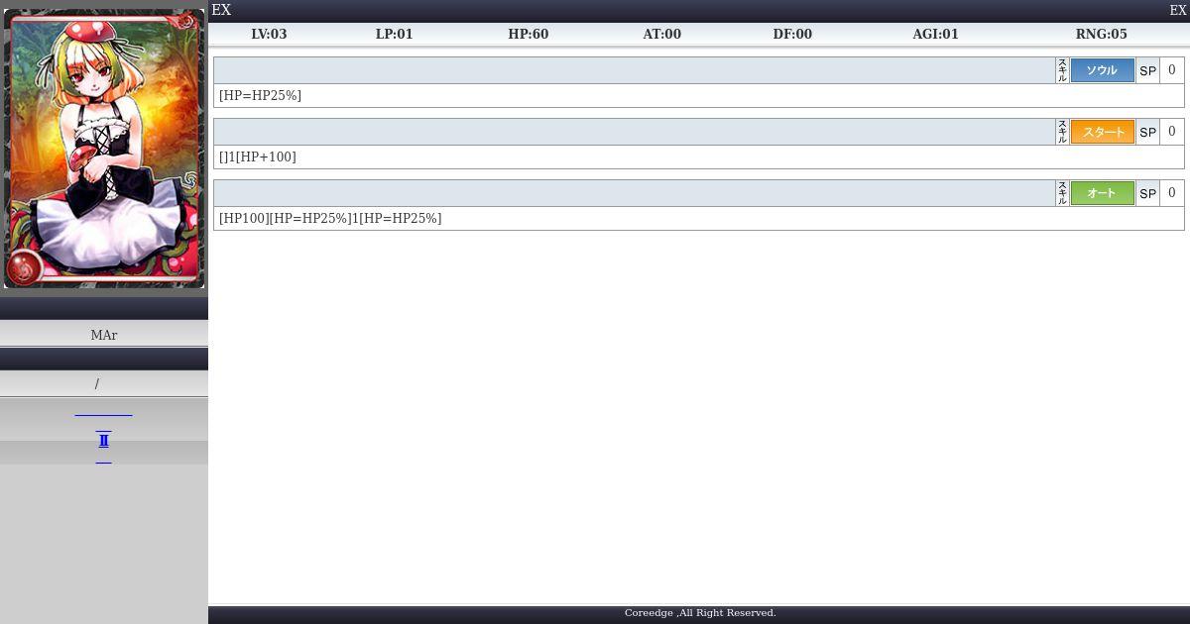Click the SP label in the スタート row
The image size is (1190, 624).
point(1147,132)
